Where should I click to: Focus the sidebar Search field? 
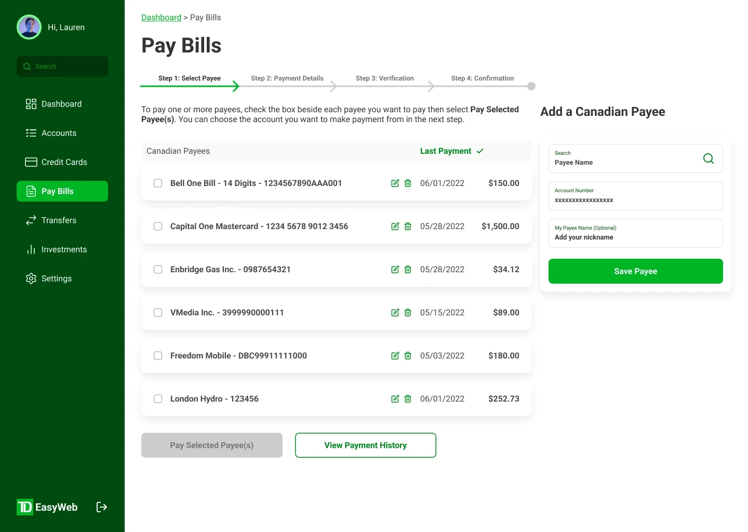click(62, 66)
